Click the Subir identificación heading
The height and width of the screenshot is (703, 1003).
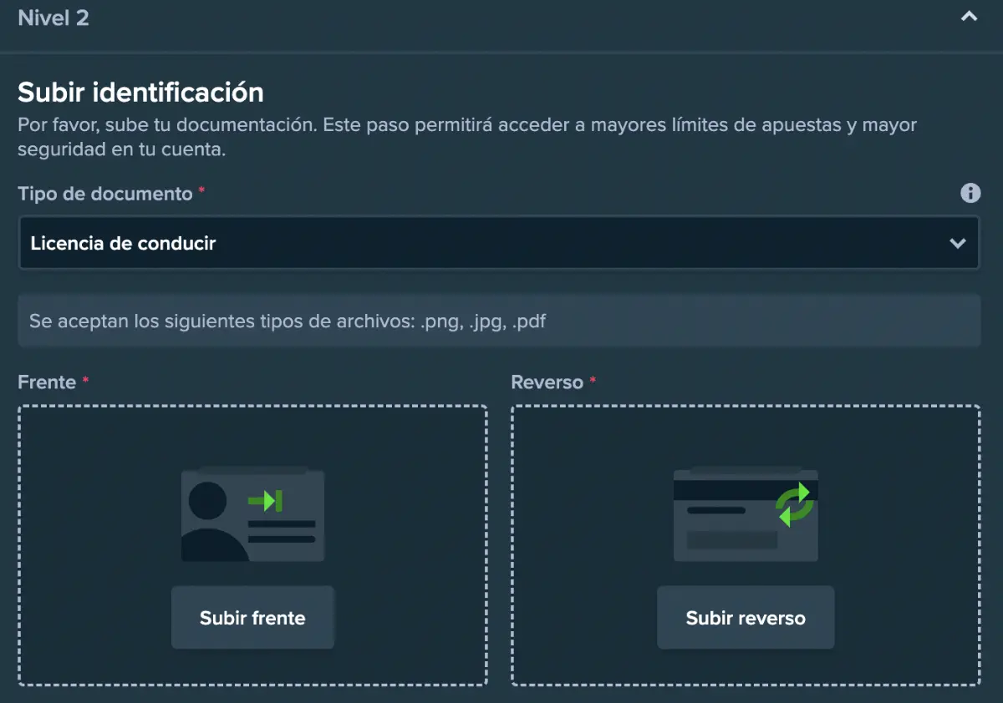click(140, 92)
